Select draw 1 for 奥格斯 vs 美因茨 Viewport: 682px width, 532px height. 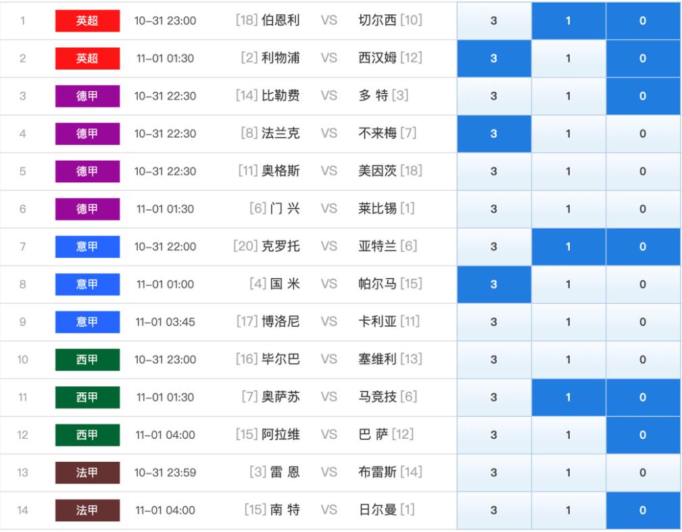point(568,171)
